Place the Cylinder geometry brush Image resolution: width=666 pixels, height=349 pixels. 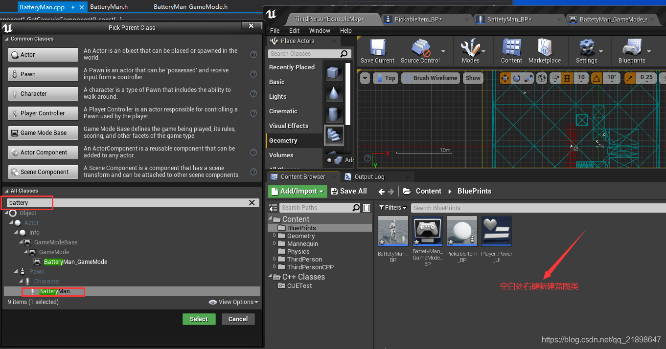[334, 114]
